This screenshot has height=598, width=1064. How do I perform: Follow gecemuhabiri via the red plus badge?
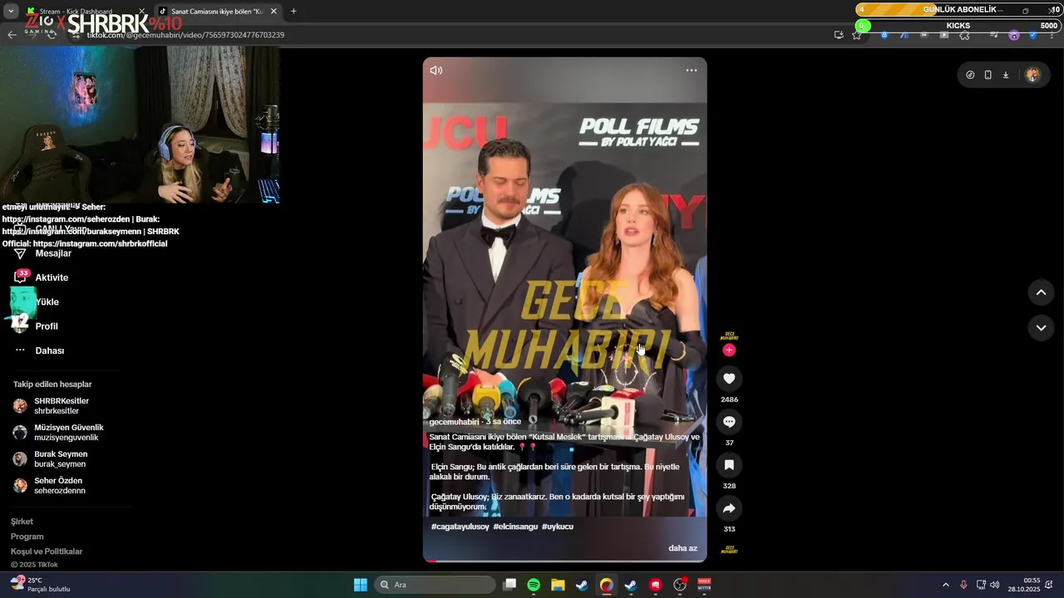pos(729,350)
